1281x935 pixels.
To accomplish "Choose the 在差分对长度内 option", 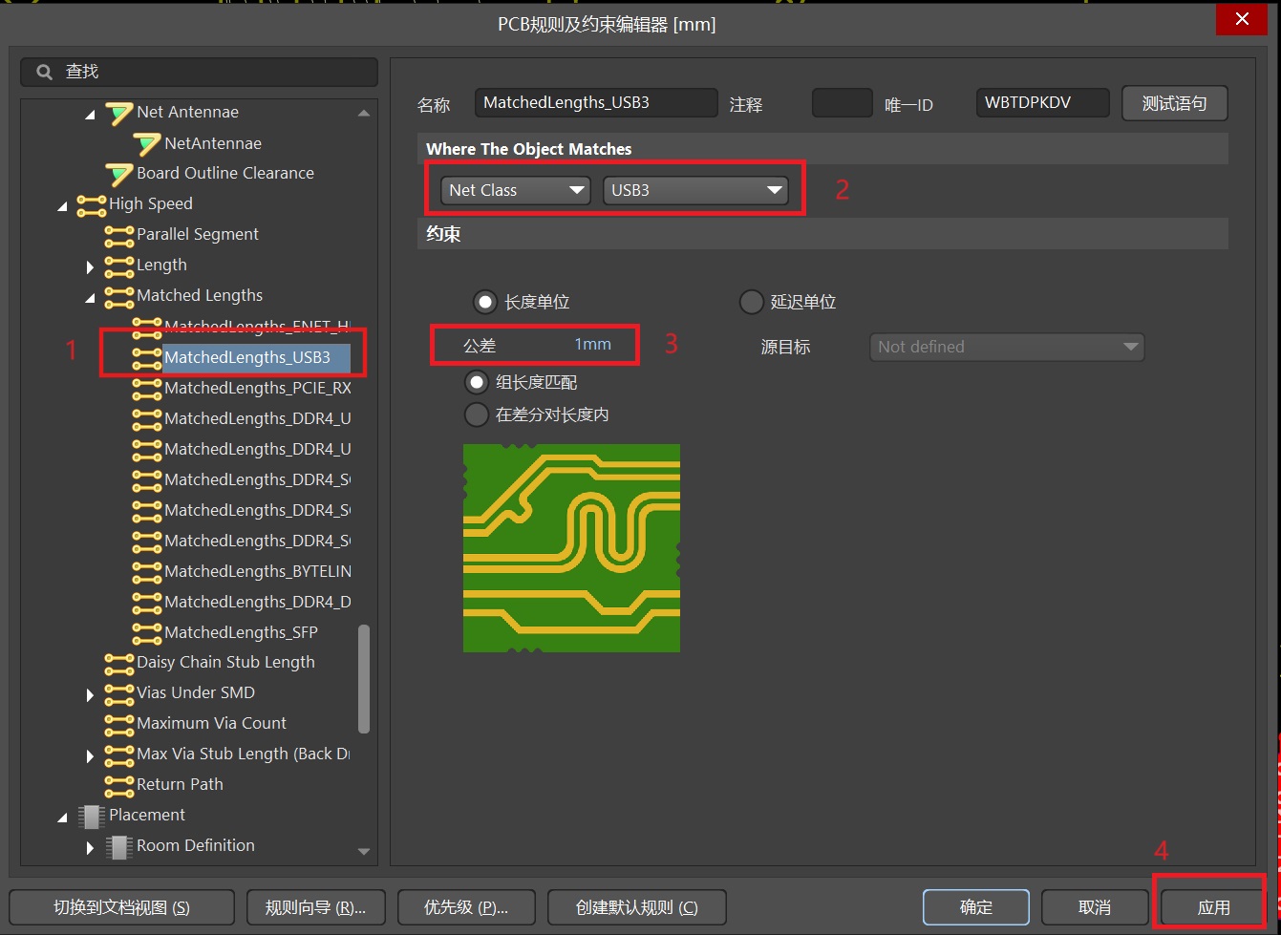I will pyautogui.click(x=477, y=415).
